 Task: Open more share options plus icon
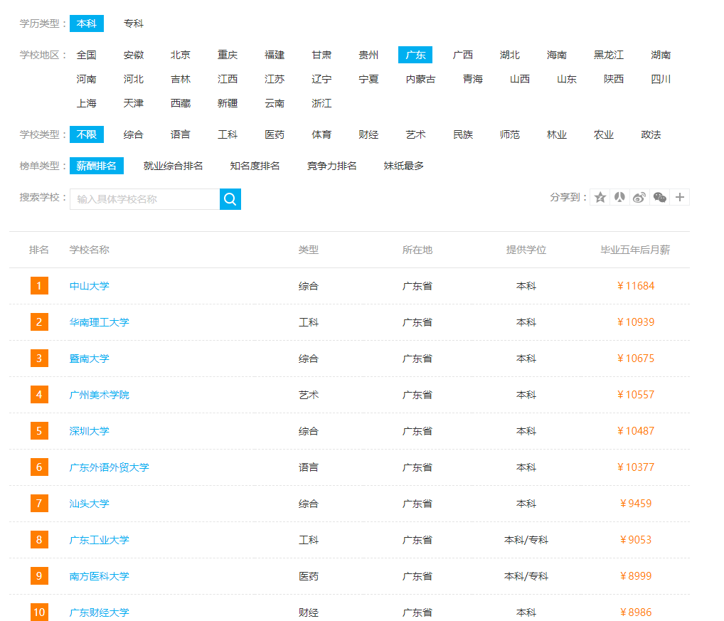click(679, 197)
